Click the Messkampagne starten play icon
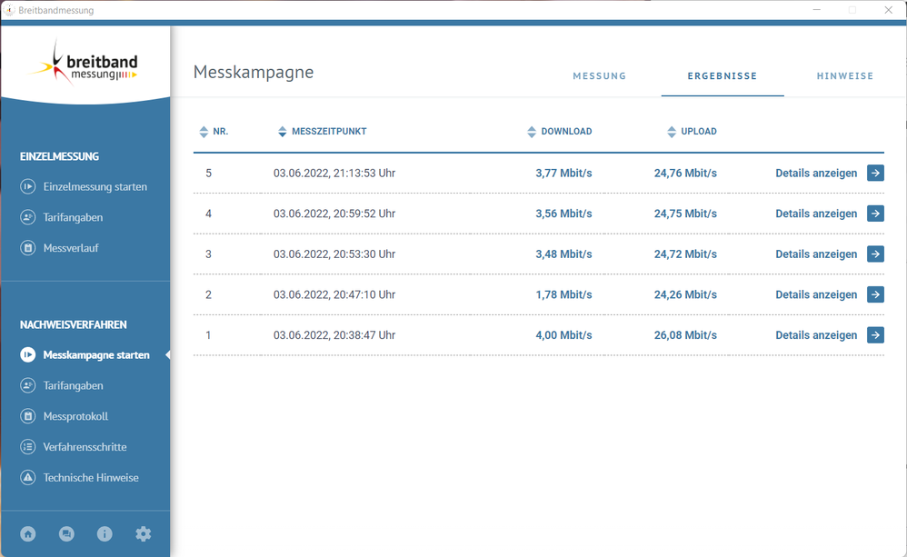The height and width of the screenshot is (557, 907). click(28, 354)
